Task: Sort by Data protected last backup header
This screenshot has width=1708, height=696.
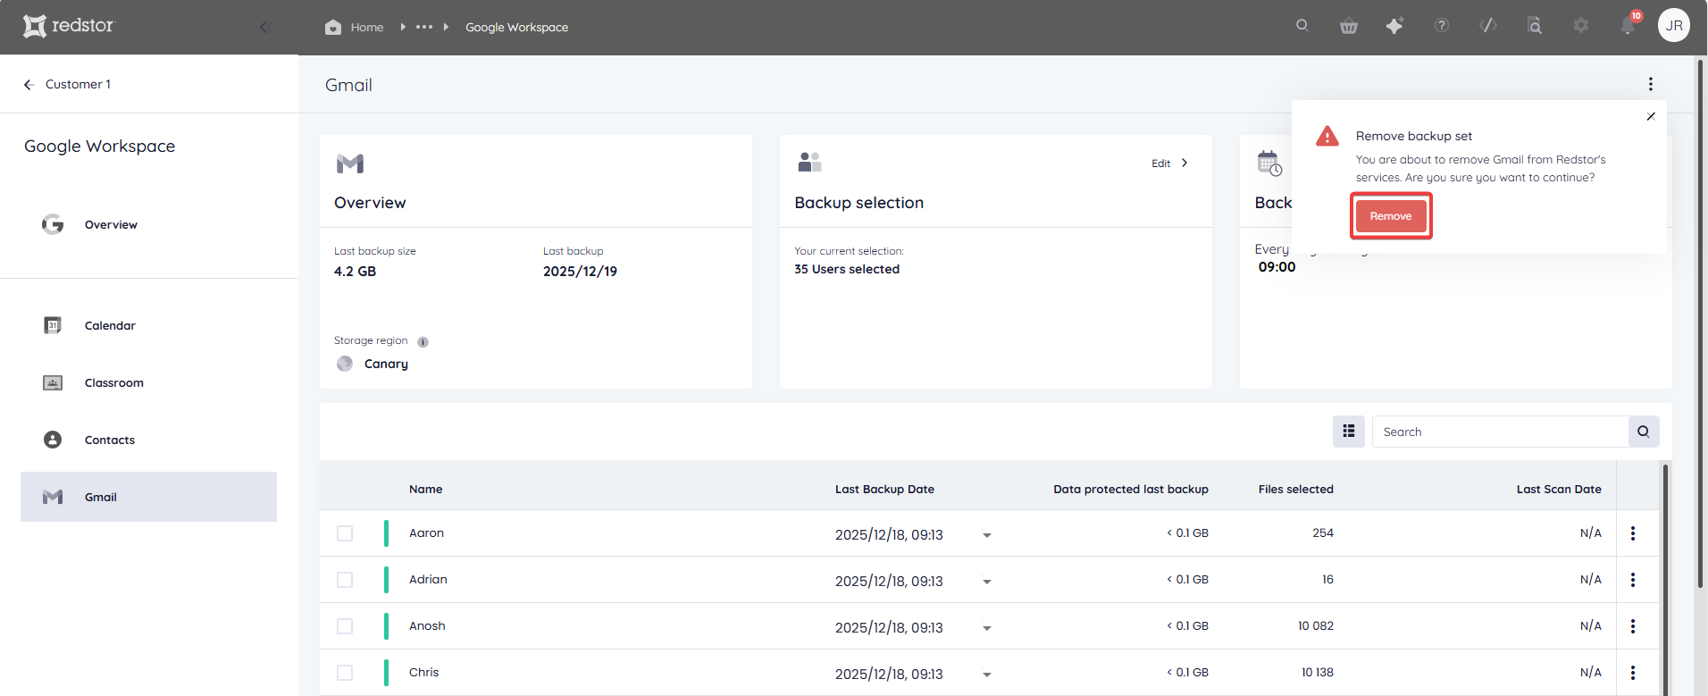Action: point(1131,489)
